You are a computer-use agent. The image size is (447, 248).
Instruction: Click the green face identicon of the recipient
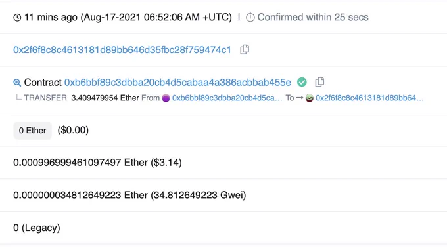click(310, 98)
